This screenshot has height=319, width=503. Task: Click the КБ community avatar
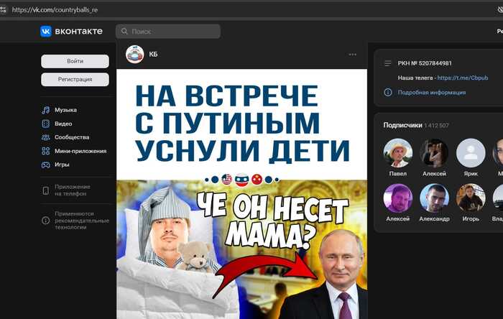point(134,55)
